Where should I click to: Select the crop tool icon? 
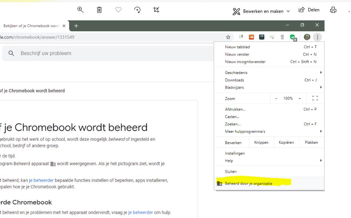[x=156, y=10]
